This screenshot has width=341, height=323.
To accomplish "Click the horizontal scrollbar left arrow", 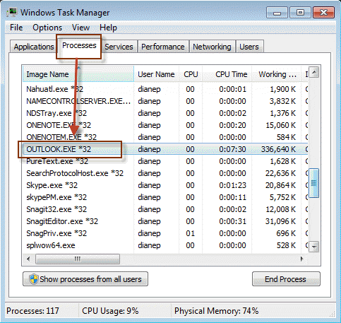I will pyautogui.click(x=28, y=259).
